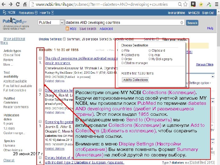Check the box for result 2

coord(40,90)
